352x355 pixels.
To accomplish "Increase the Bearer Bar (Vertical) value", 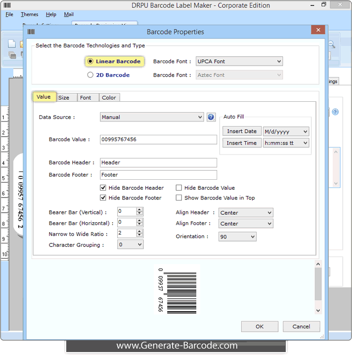I will pyautogui.click(x=140, y=209).
